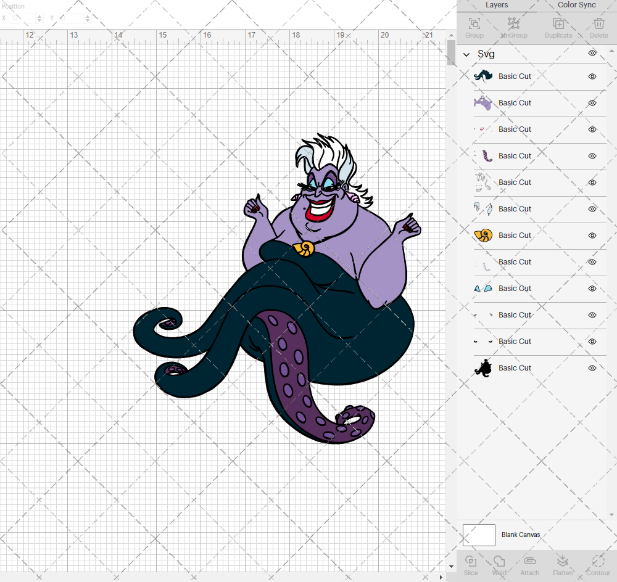Screen dimensions: 617x582
Task: Select the yellow shell layer thumbnail
Action: point(483,235)
